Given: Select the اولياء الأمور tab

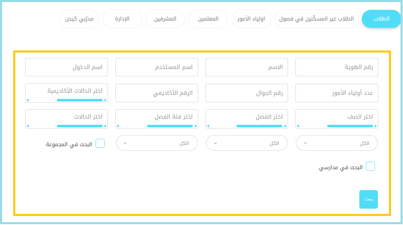Looking at the screenshot, I should click(x=251, y=19).
